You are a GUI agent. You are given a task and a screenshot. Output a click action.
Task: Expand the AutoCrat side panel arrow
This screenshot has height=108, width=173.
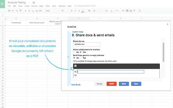[x=68, y=57]
